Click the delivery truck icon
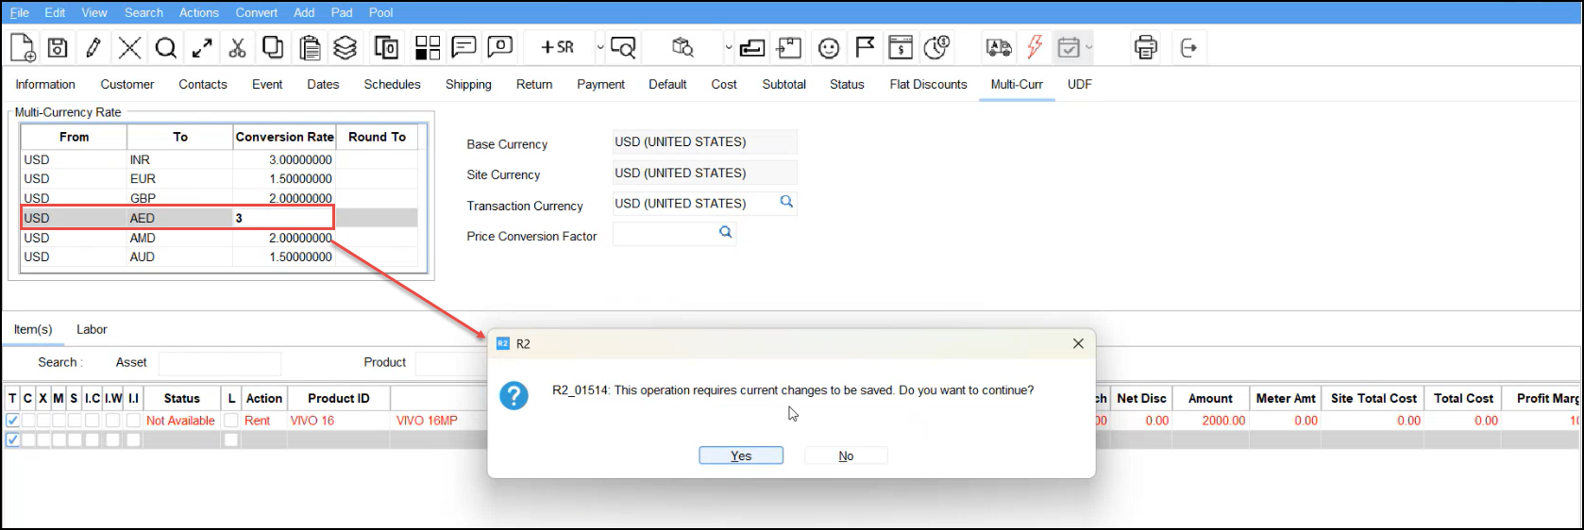The image size is (1584, 530). pos(999,47)
